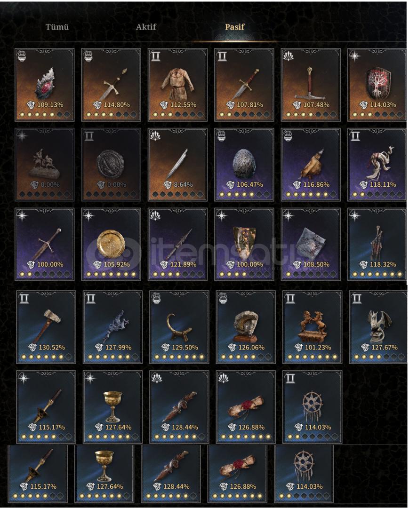Open the sealed scroll card in fifth row
Image resolution: width=409 pixels, height=508 pixels.
[246, 407]
